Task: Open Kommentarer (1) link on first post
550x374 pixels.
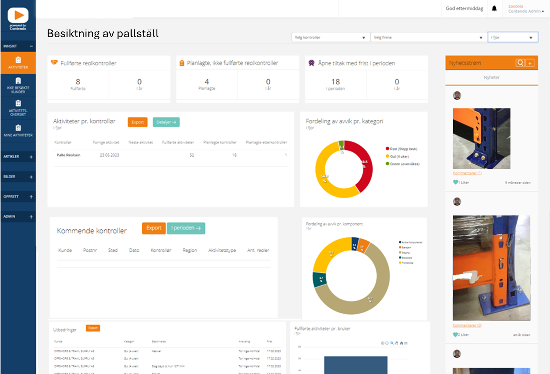Action: point(467,173)
